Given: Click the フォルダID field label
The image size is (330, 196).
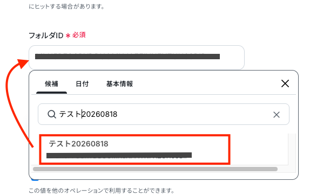Looking at the screenshot, I should point(46,36).
